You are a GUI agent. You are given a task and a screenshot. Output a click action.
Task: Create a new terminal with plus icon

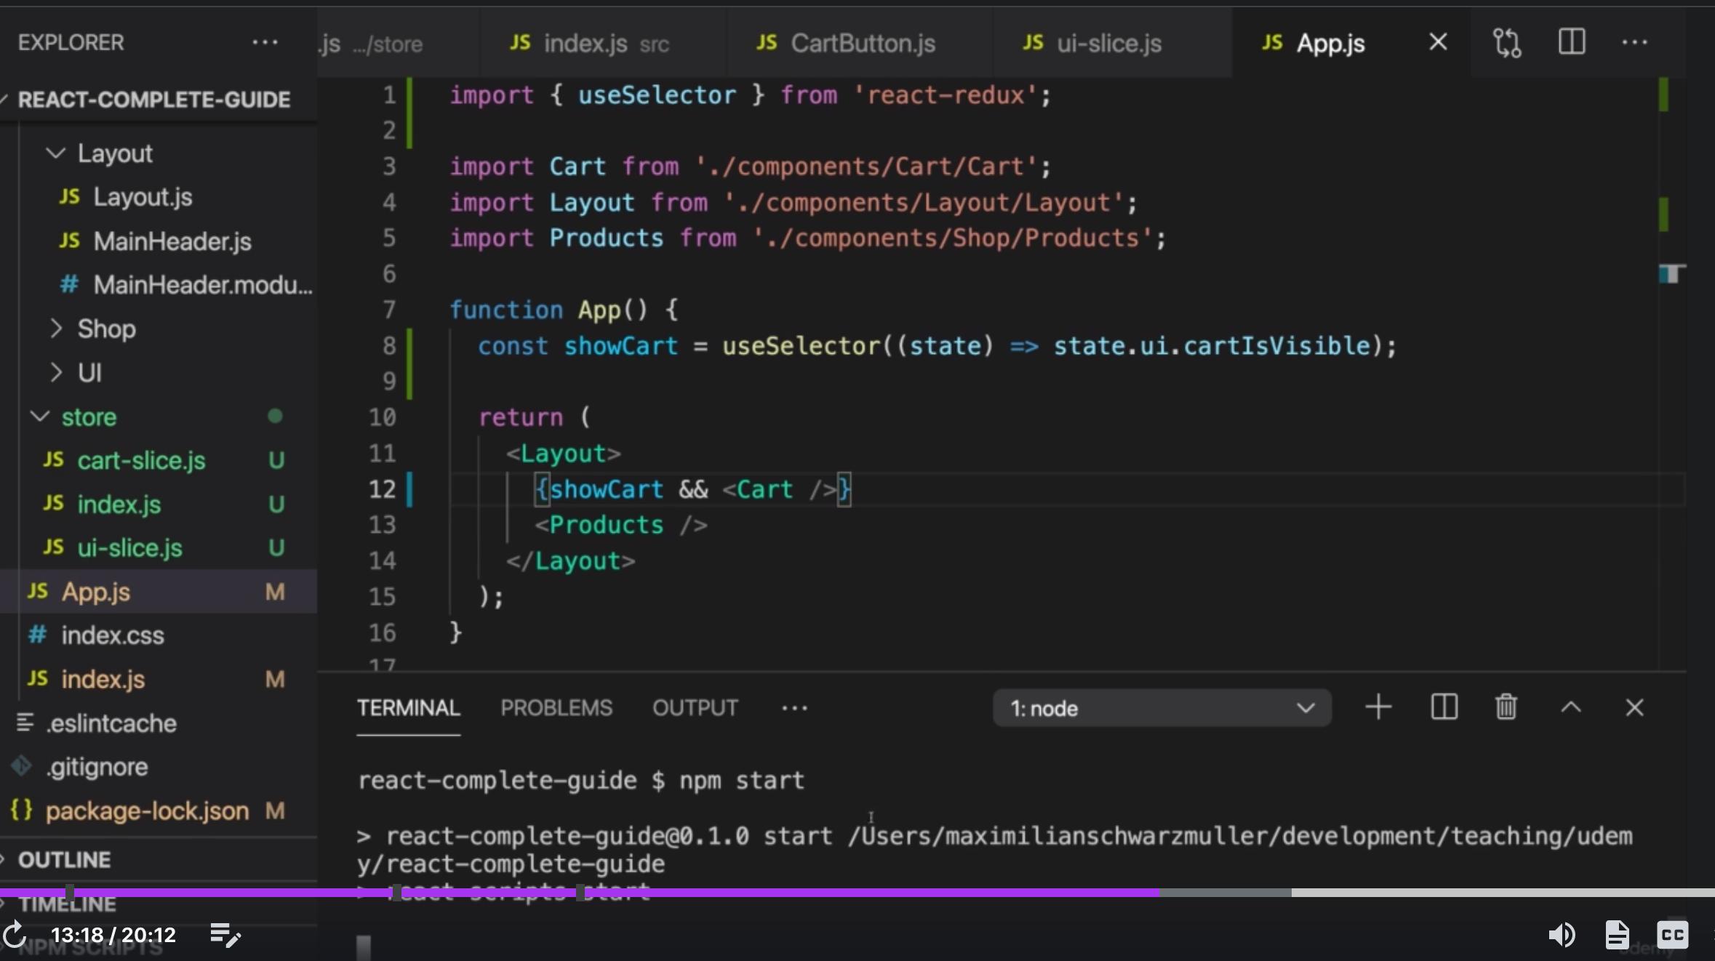pyautogui.click(x=1378, y=707)
